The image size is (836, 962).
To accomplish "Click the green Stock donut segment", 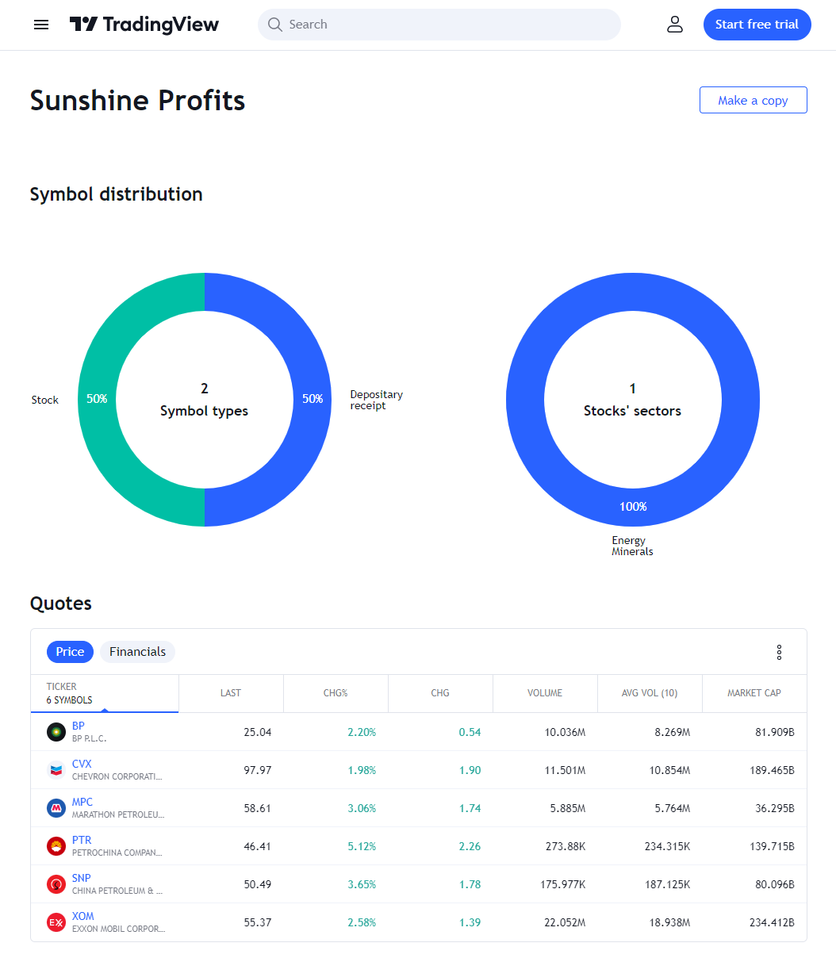I will (x=97, y=400).
